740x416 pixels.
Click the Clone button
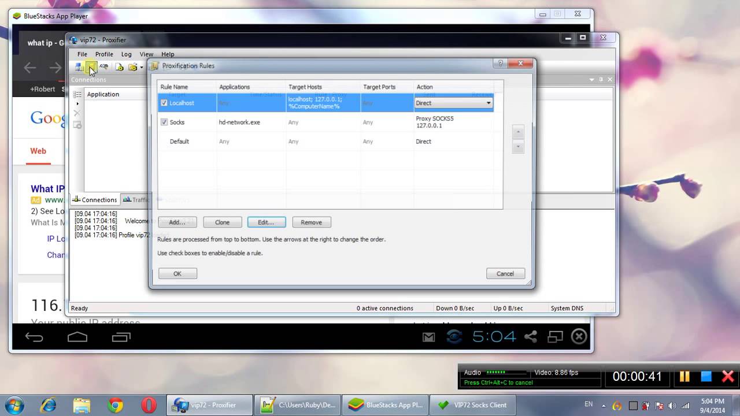coord(222,222)
